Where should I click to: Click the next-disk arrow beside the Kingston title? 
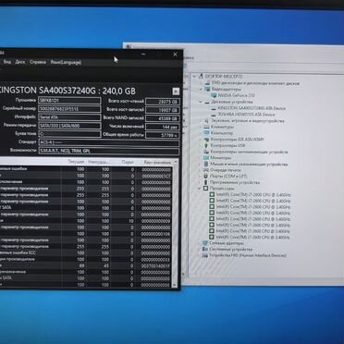point(176,92)
